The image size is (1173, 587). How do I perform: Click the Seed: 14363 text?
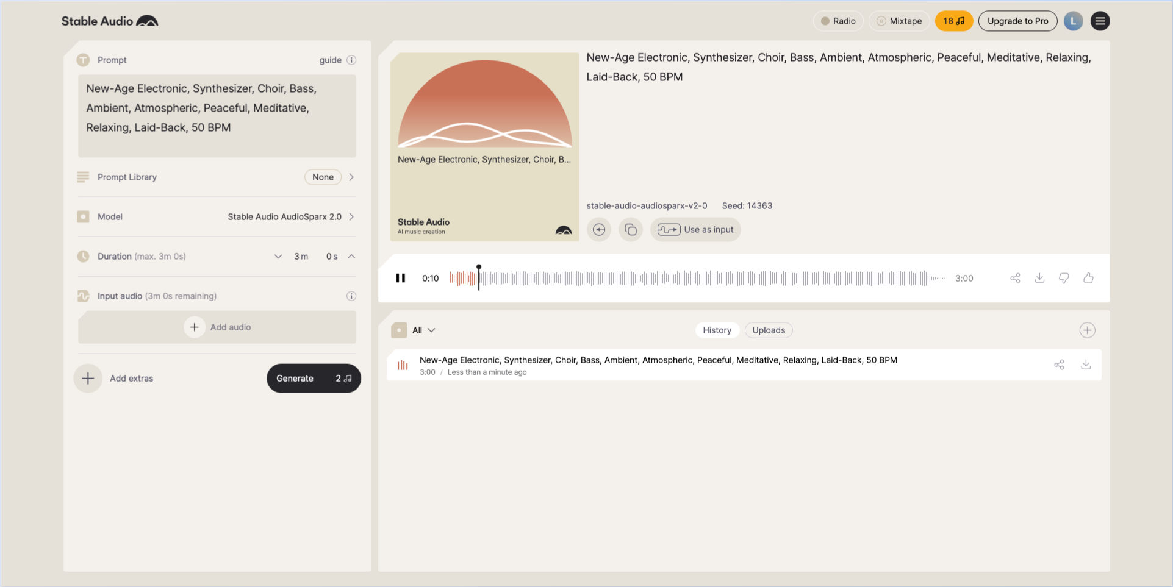pos(747,205)
